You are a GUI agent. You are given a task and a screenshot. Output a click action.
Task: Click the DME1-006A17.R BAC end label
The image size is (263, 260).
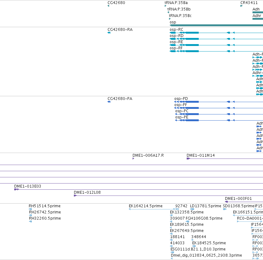[148, 155]
